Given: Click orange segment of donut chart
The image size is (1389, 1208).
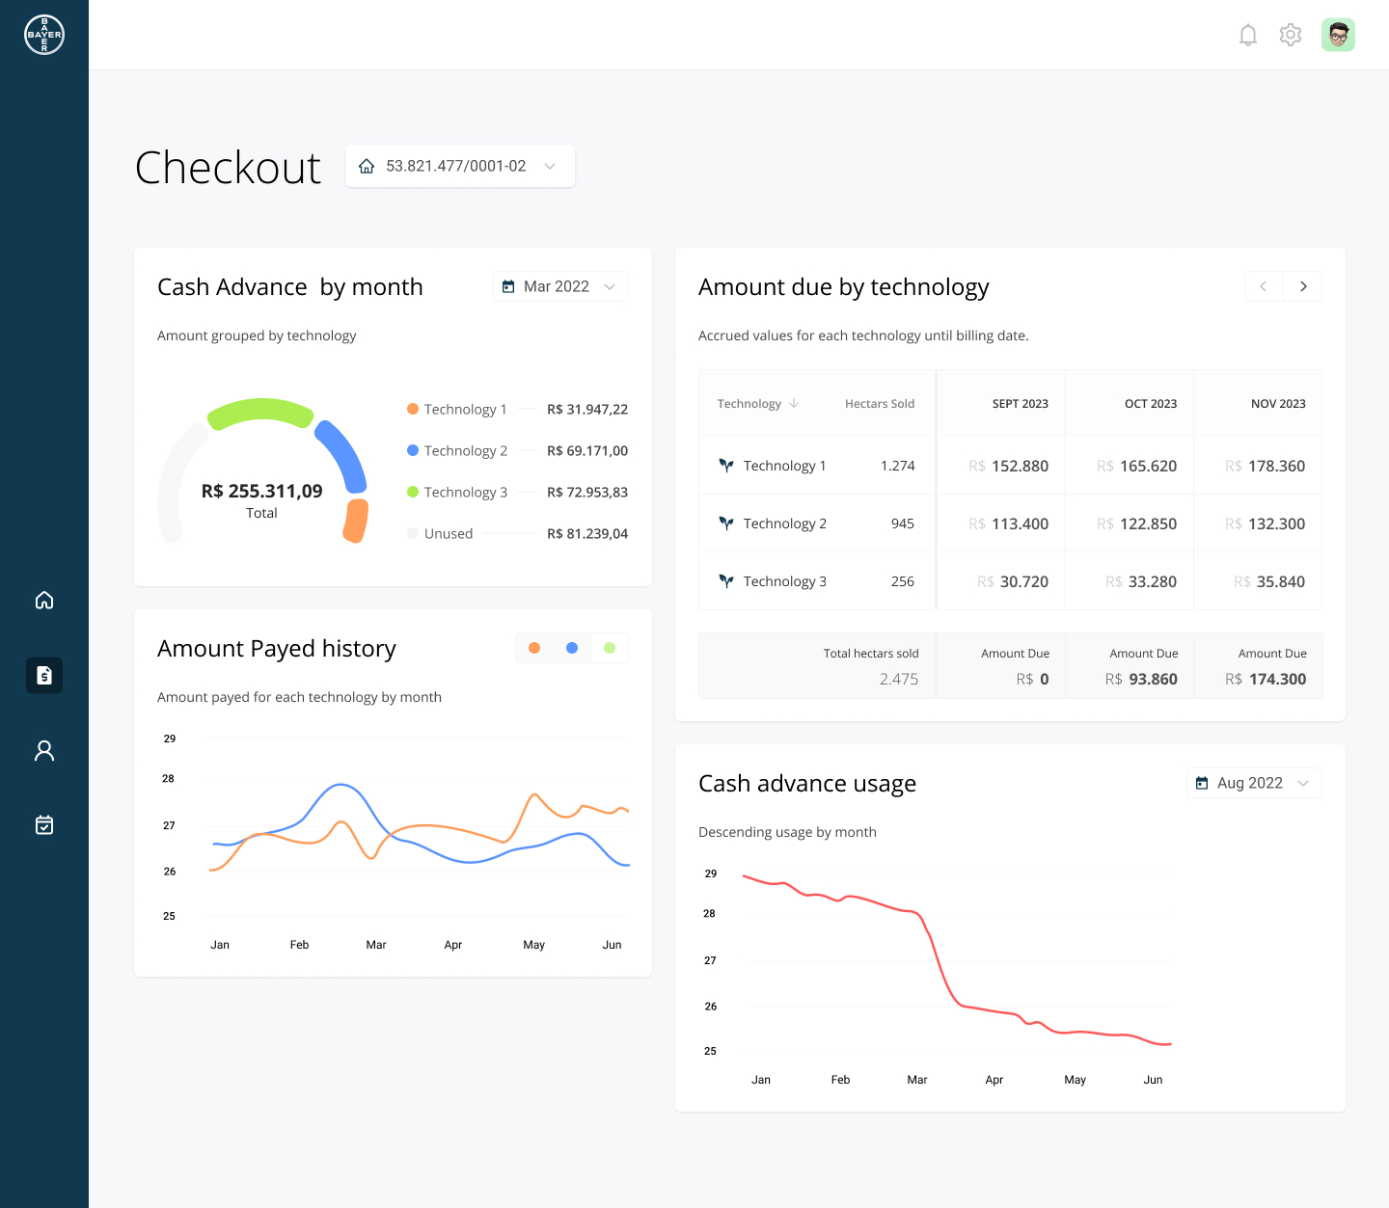Looking at the screenshot, I should [356, 521].
